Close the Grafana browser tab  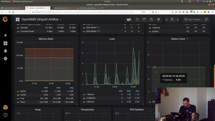[x=48, y=8]
